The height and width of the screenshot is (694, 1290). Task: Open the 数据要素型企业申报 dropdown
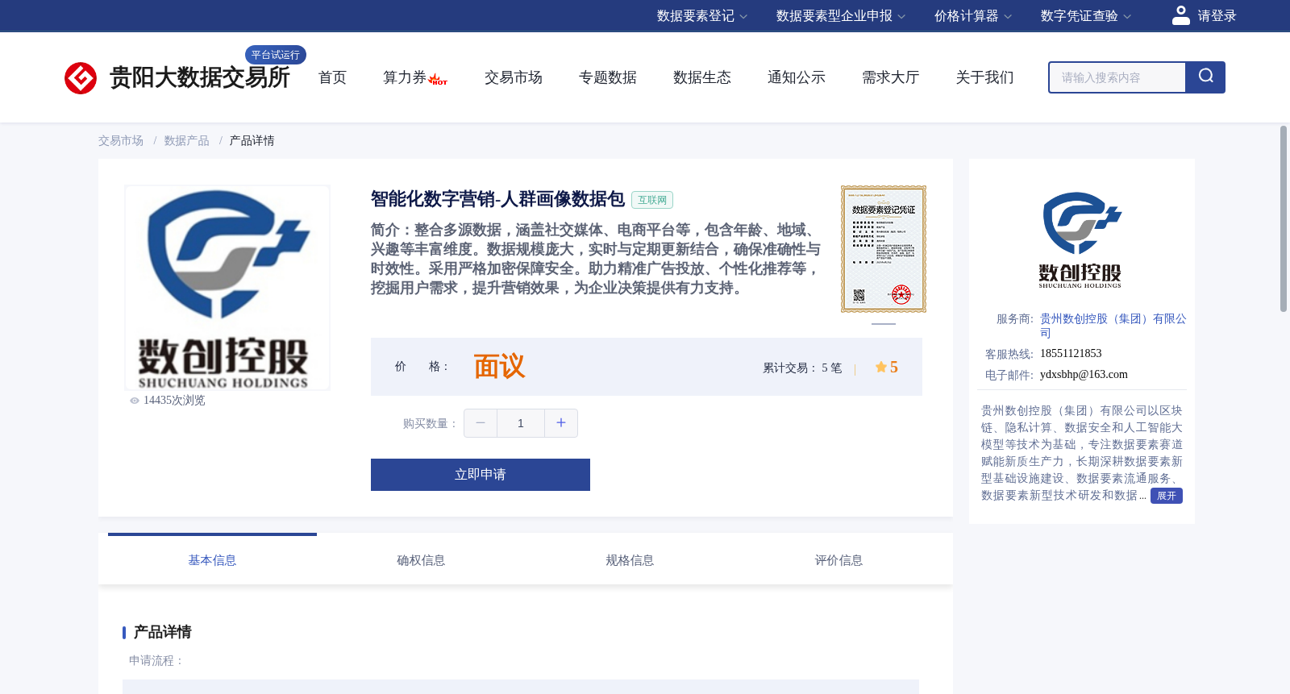(x=841, y=16)
